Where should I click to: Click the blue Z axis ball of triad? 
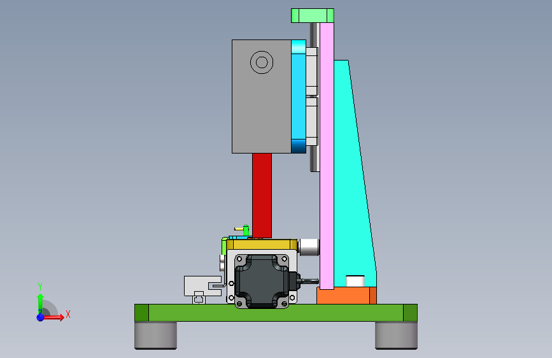40,317
